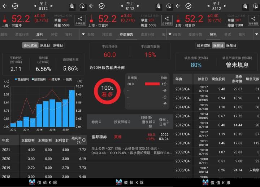Select 除權日 segment on dividend policy screen
Viewport: 260px width, 187px height.
[x=58, y=45]
